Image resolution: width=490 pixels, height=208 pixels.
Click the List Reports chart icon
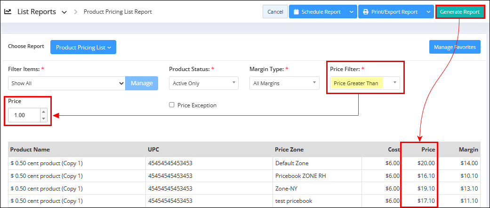pos(8,12)
